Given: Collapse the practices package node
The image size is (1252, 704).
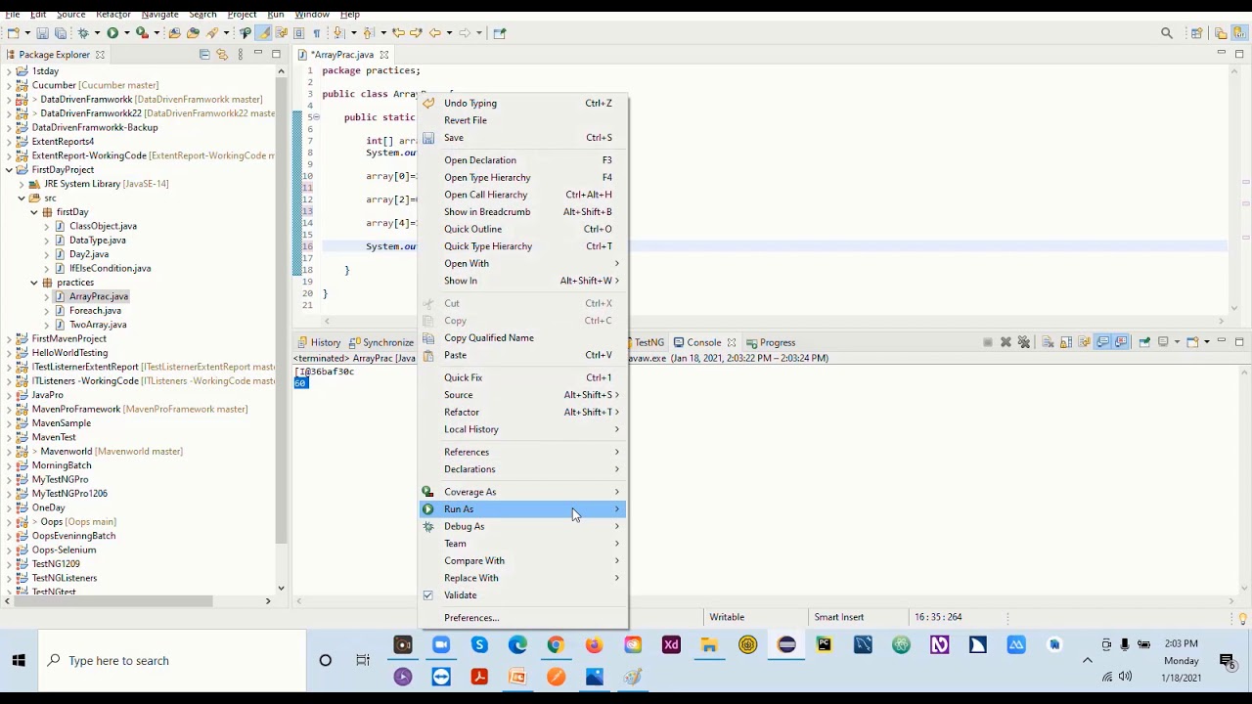Looking at the screenshot, I should tap(34, 283).
